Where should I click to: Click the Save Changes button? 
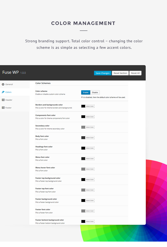point(102,73)
